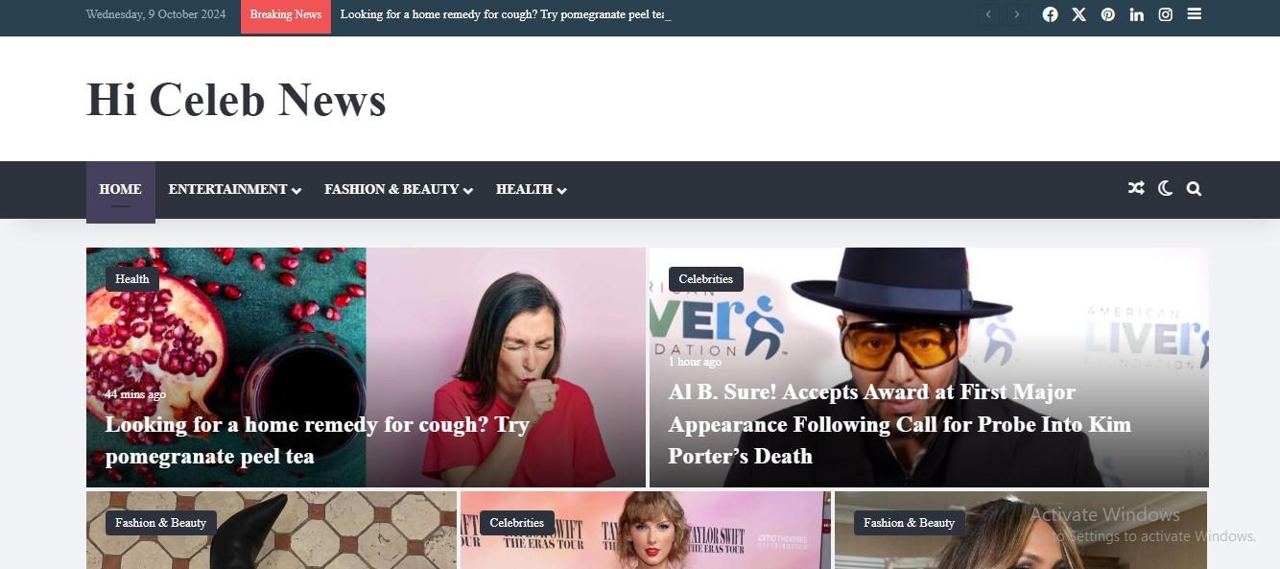Open the Taylor Swift Eras Tour thumbnail
Screen dimensions: 1280x569
tap(646, 531)
